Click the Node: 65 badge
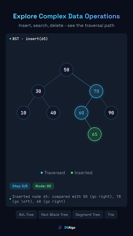Viewport: 133px width, 236px height. [x=43, y=186]
